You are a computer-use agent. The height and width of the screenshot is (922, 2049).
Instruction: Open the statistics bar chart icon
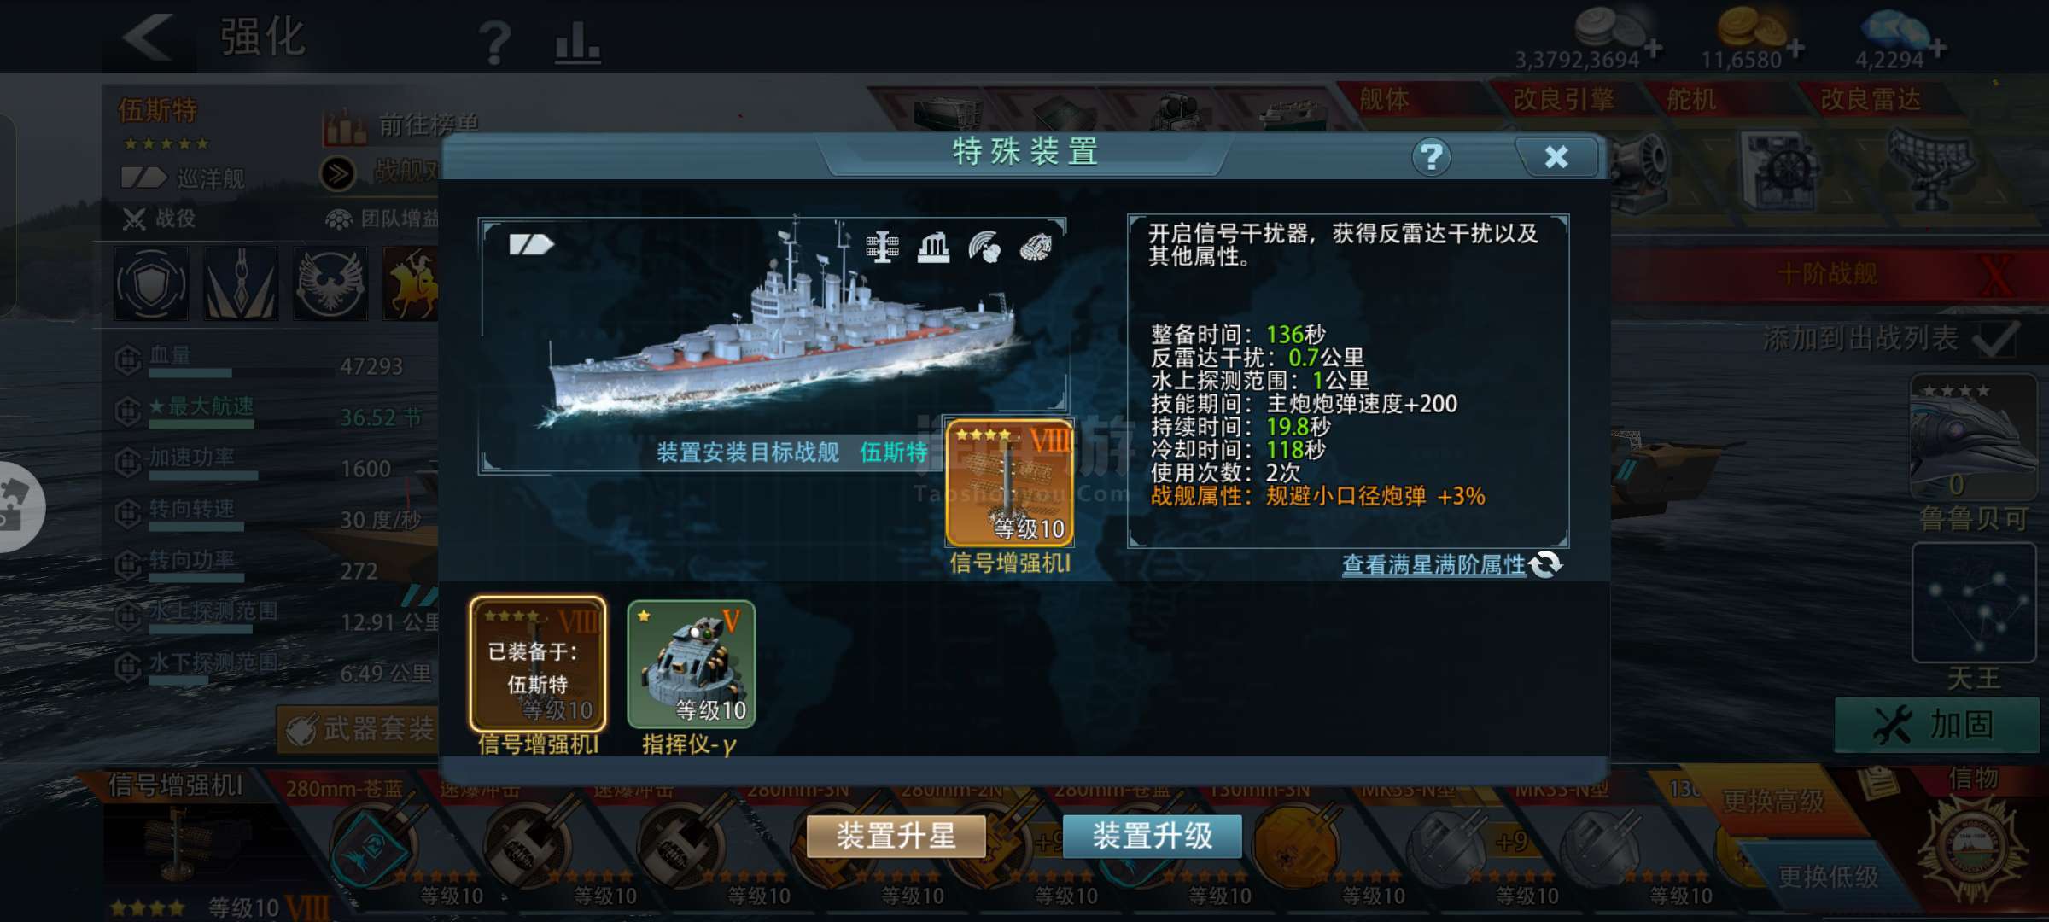(x=578, y=42)
